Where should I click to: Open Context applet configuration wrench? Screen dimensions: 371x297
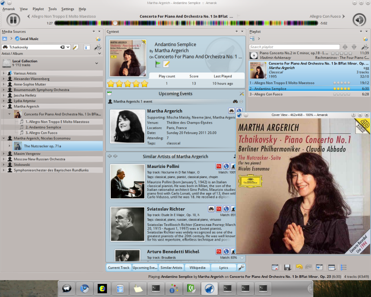[x=241, y=267]
